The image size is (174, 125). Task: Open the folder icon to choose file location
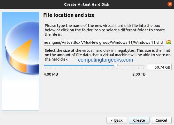pyautogui.click(x=169, y=42)
